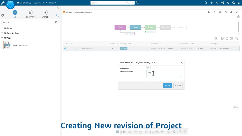Viewport: 242px width, 136px height.
Task: Clear the lifecycle search text
Action: coord(56,22)
